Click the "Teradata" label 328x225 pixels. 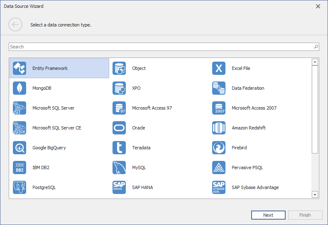[141, 148]
